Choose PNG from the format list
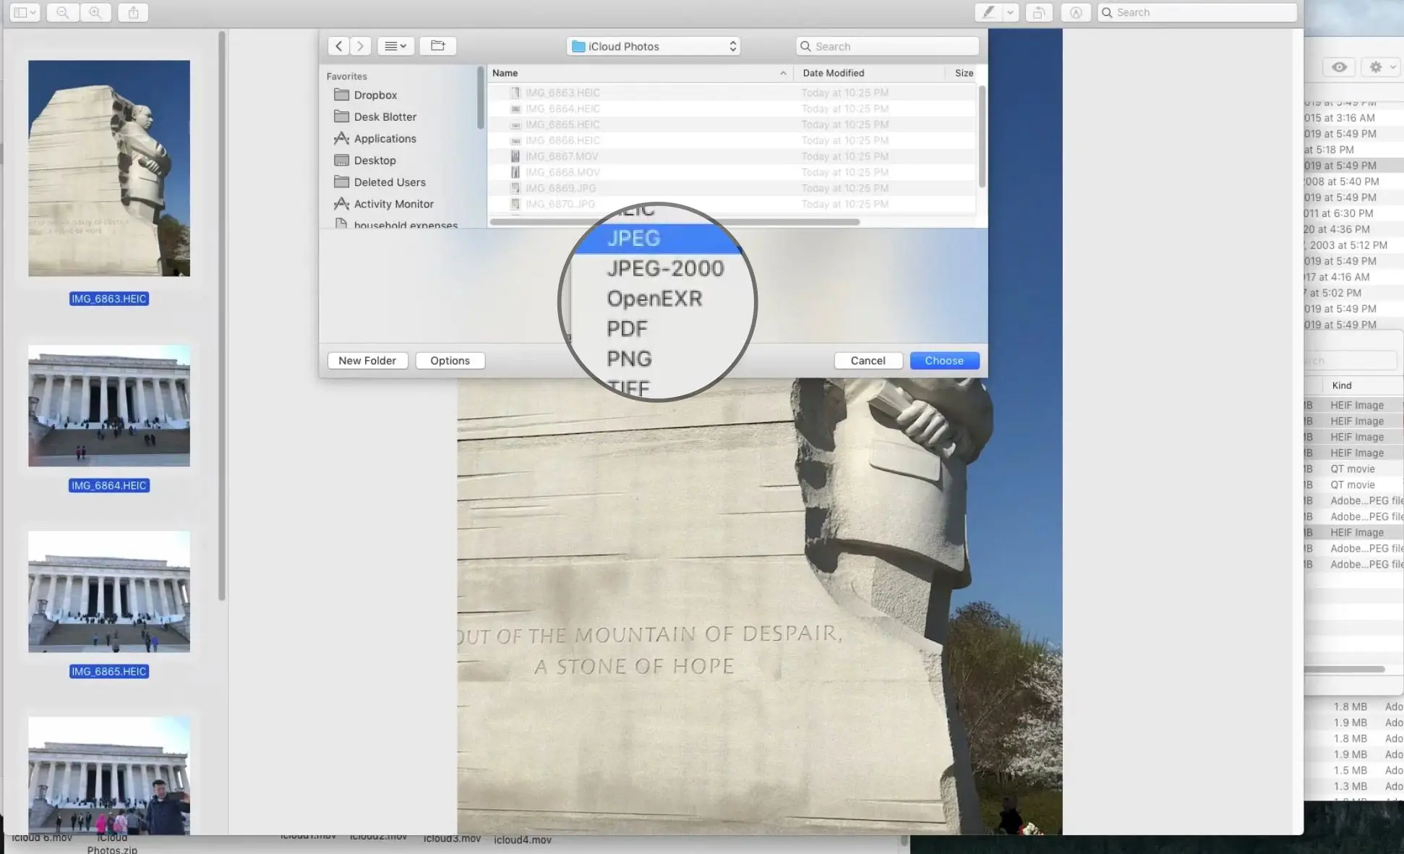Screen dimensions: 1404x854 [x=628, y=358]
